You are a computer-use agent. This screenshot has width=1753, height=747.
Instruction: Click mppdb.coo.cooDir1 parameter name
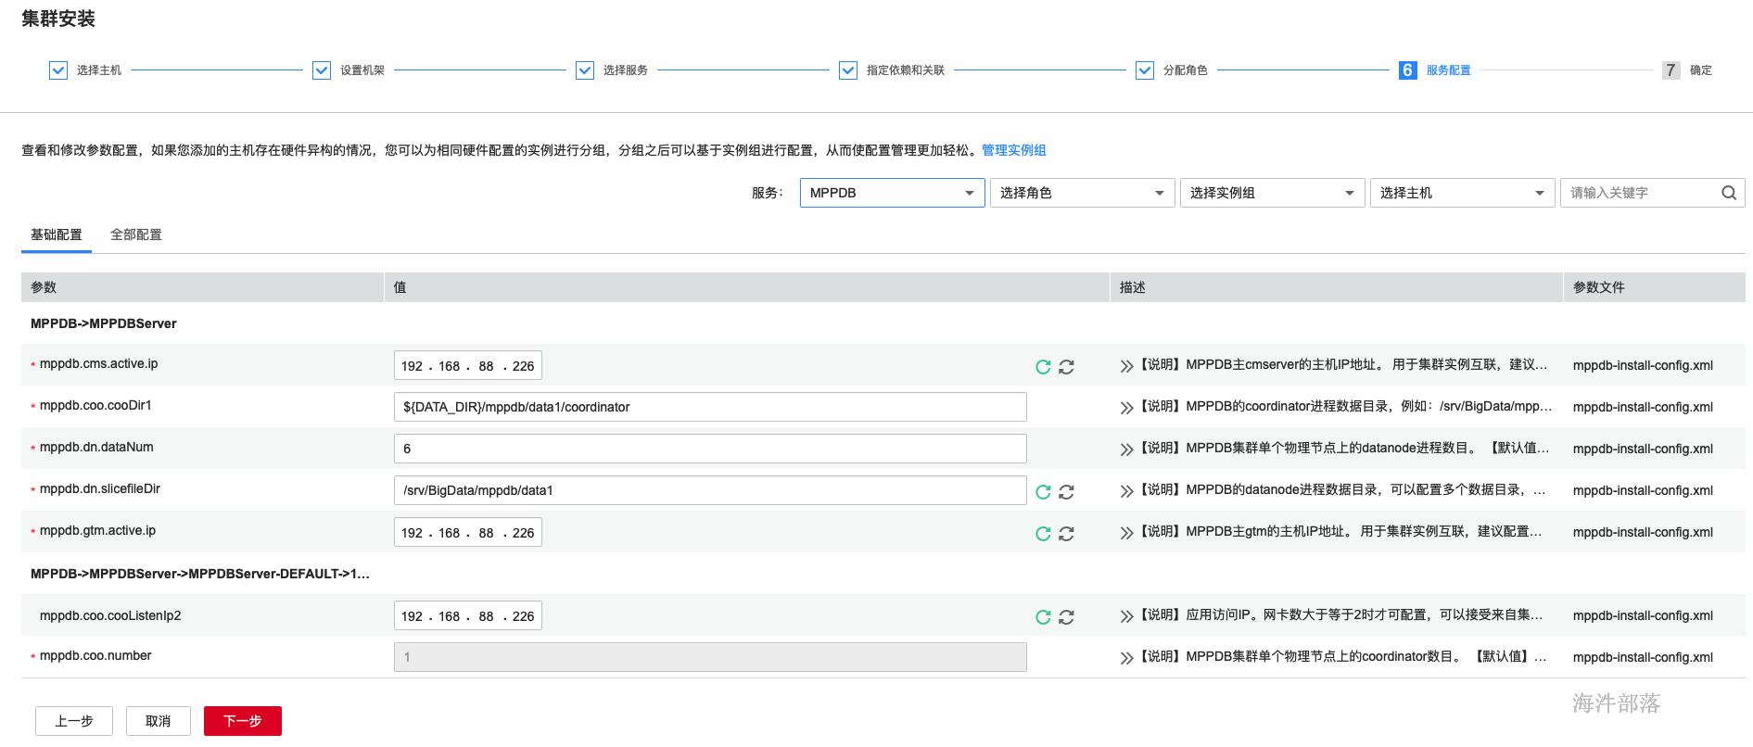pos(95,405)
